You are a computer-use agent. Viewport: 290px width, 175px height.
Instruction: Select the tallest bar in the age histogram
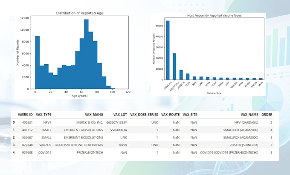click(x=86, y=54)
